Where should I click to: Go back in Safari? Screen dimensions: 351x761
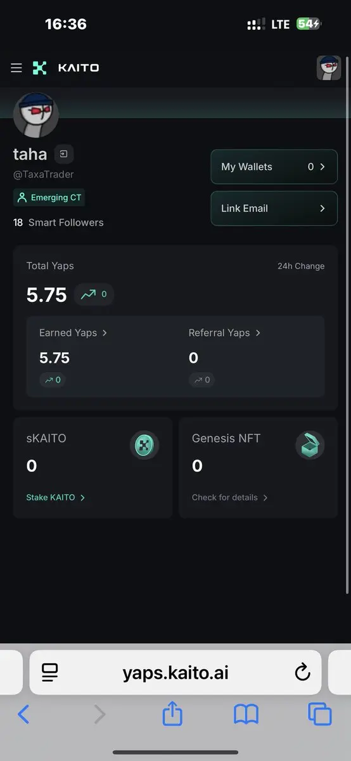coord(23,715)
